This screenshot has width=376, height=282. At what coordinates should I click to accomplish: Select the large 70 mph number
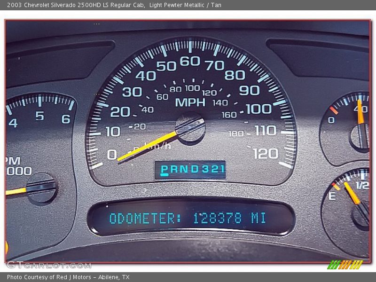coord(215,65)
